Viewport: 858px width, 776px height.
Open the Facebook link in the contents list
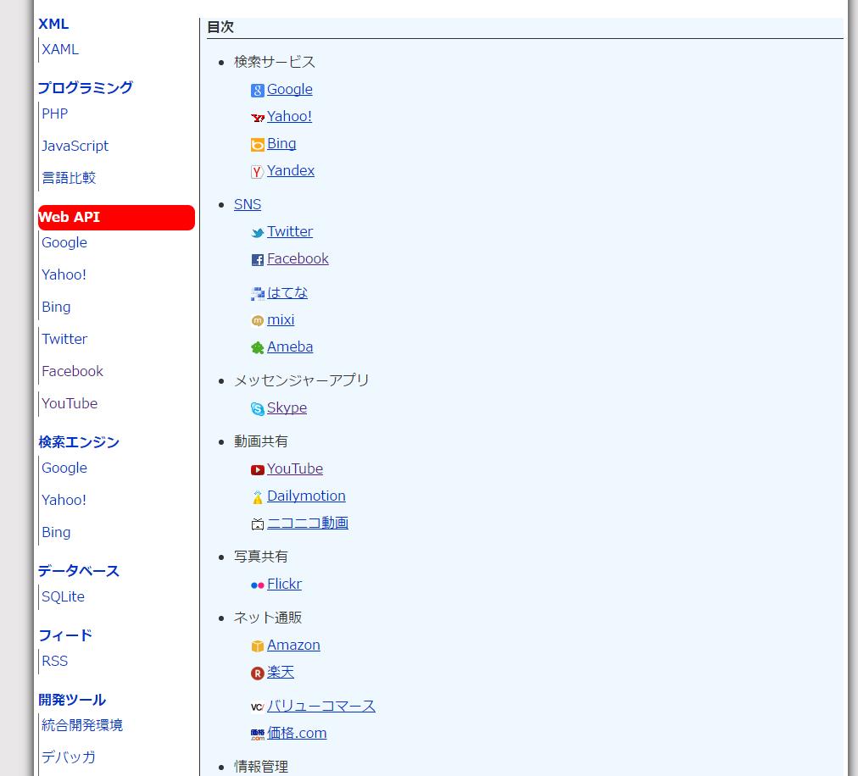pos(298,258)
